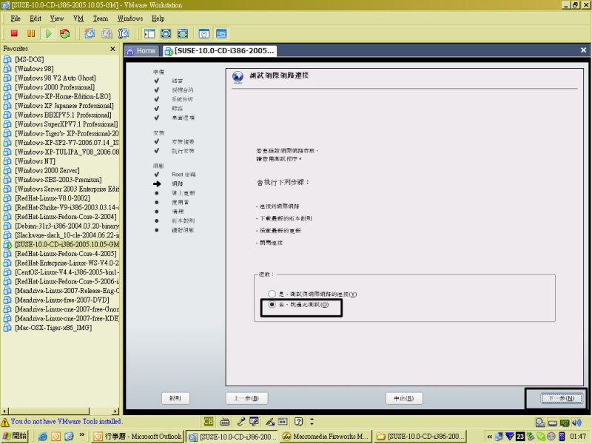Viewport: 592px width, 444px height.
Task: Open Macromedia Fireworks taskbar button
Action: (326, 437)
